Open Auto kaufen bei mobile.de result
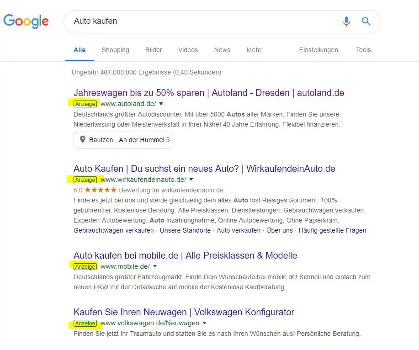Viewport: 419px width, 350px height. pos(185,255)
